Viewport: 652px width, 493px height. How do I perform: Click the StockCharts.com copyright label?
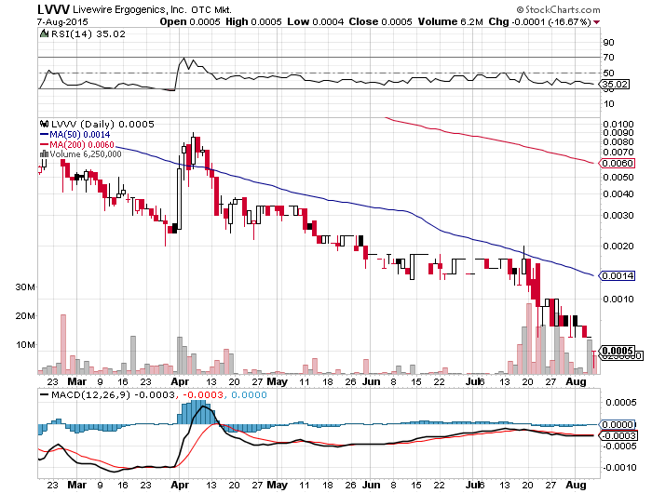pyautogui.click(x=559, y=9)
